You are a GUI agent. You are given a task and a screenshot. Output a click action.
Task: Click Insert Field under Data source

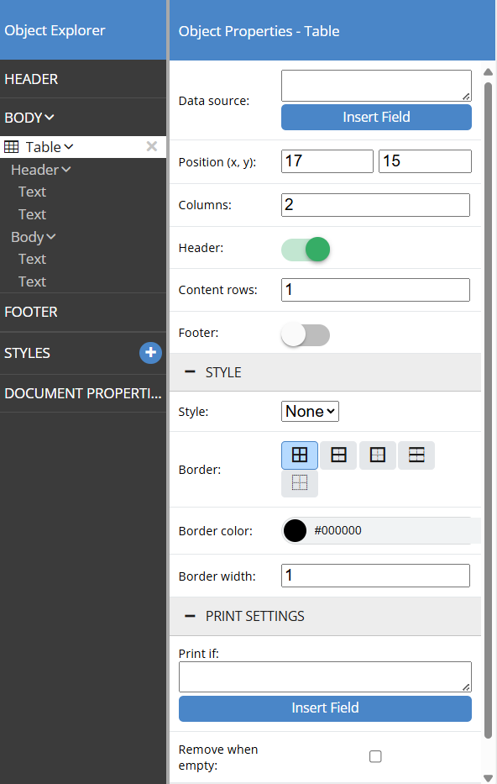(376, 117)
